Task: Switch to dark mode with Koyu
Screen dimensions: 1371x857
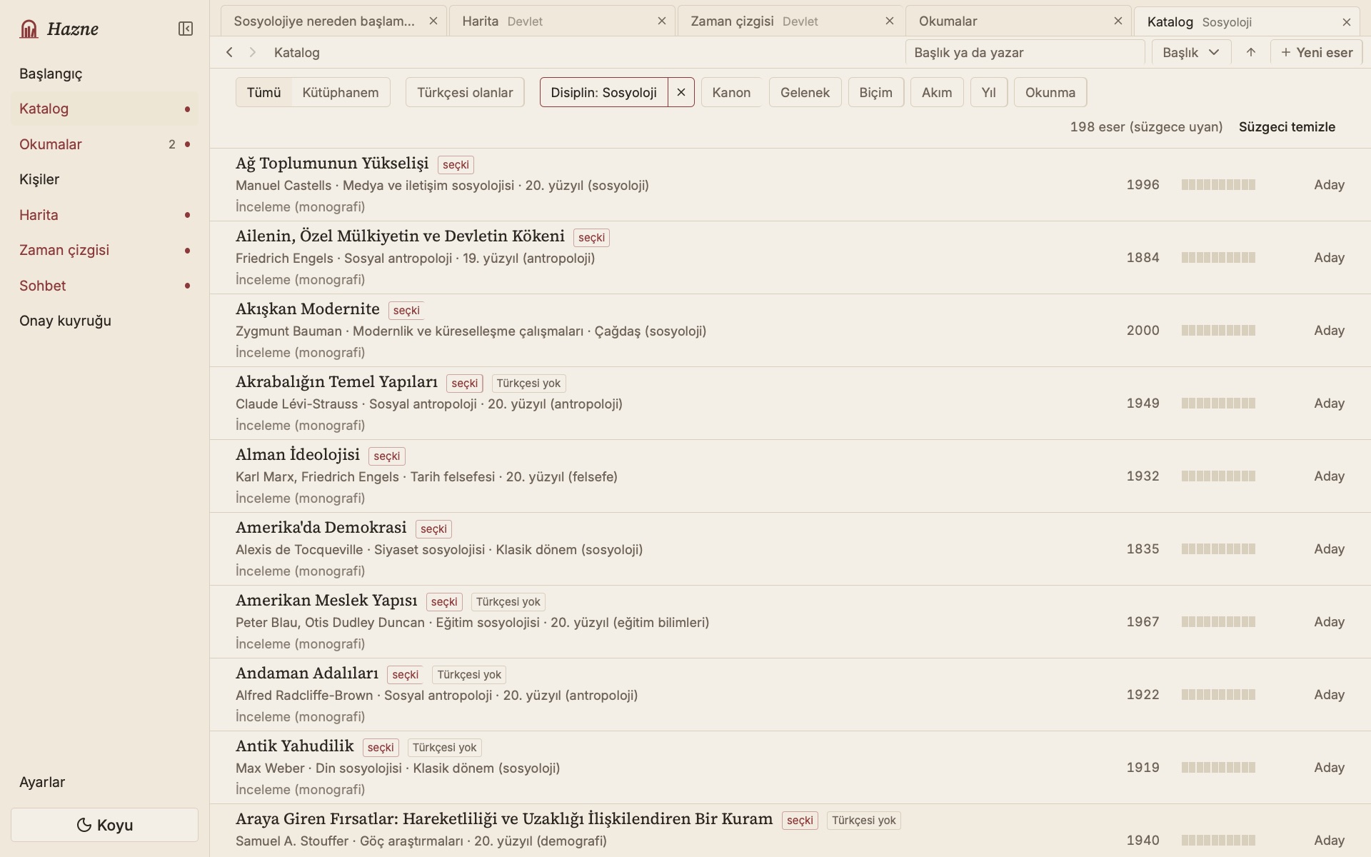Action: coord(104,825)
